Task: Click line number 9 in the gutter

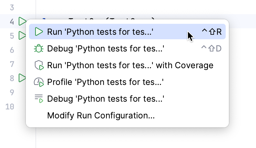Action: point(12,92)
